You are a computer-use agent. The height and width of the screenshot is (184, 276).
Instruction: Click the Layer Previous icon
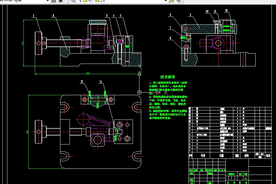tap(179, 1)
